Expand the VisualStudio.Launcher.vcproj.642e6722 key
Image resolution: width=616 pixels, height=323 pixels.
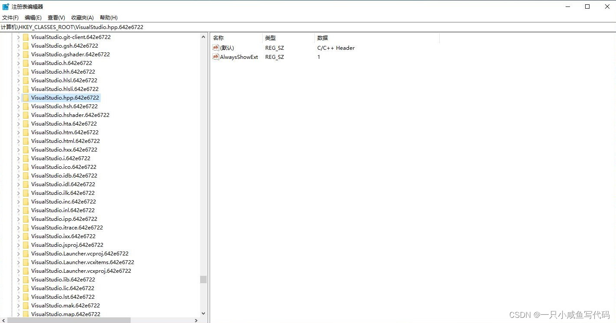(x=18, y=254)
